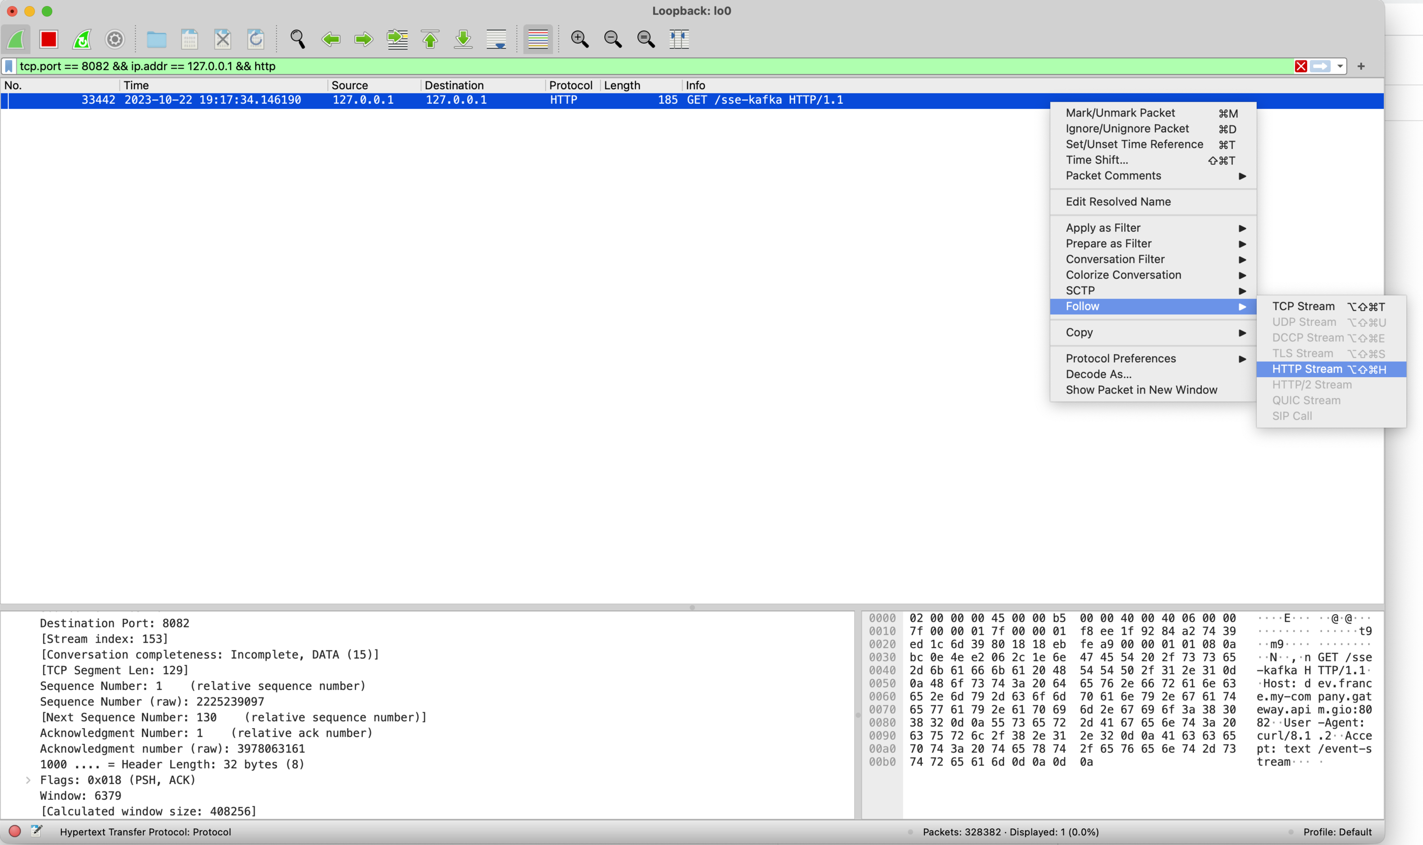Clear the display filter with X
Screen dimensions: 1423x845
click(x=1301, y=67)
